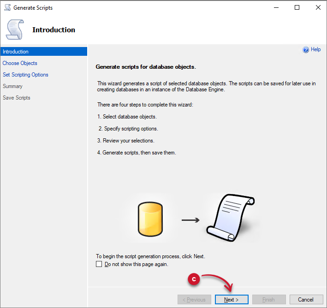Go to the Choose Objects step
This screenshot has height=308, width=327.
[x=20, y=63]
